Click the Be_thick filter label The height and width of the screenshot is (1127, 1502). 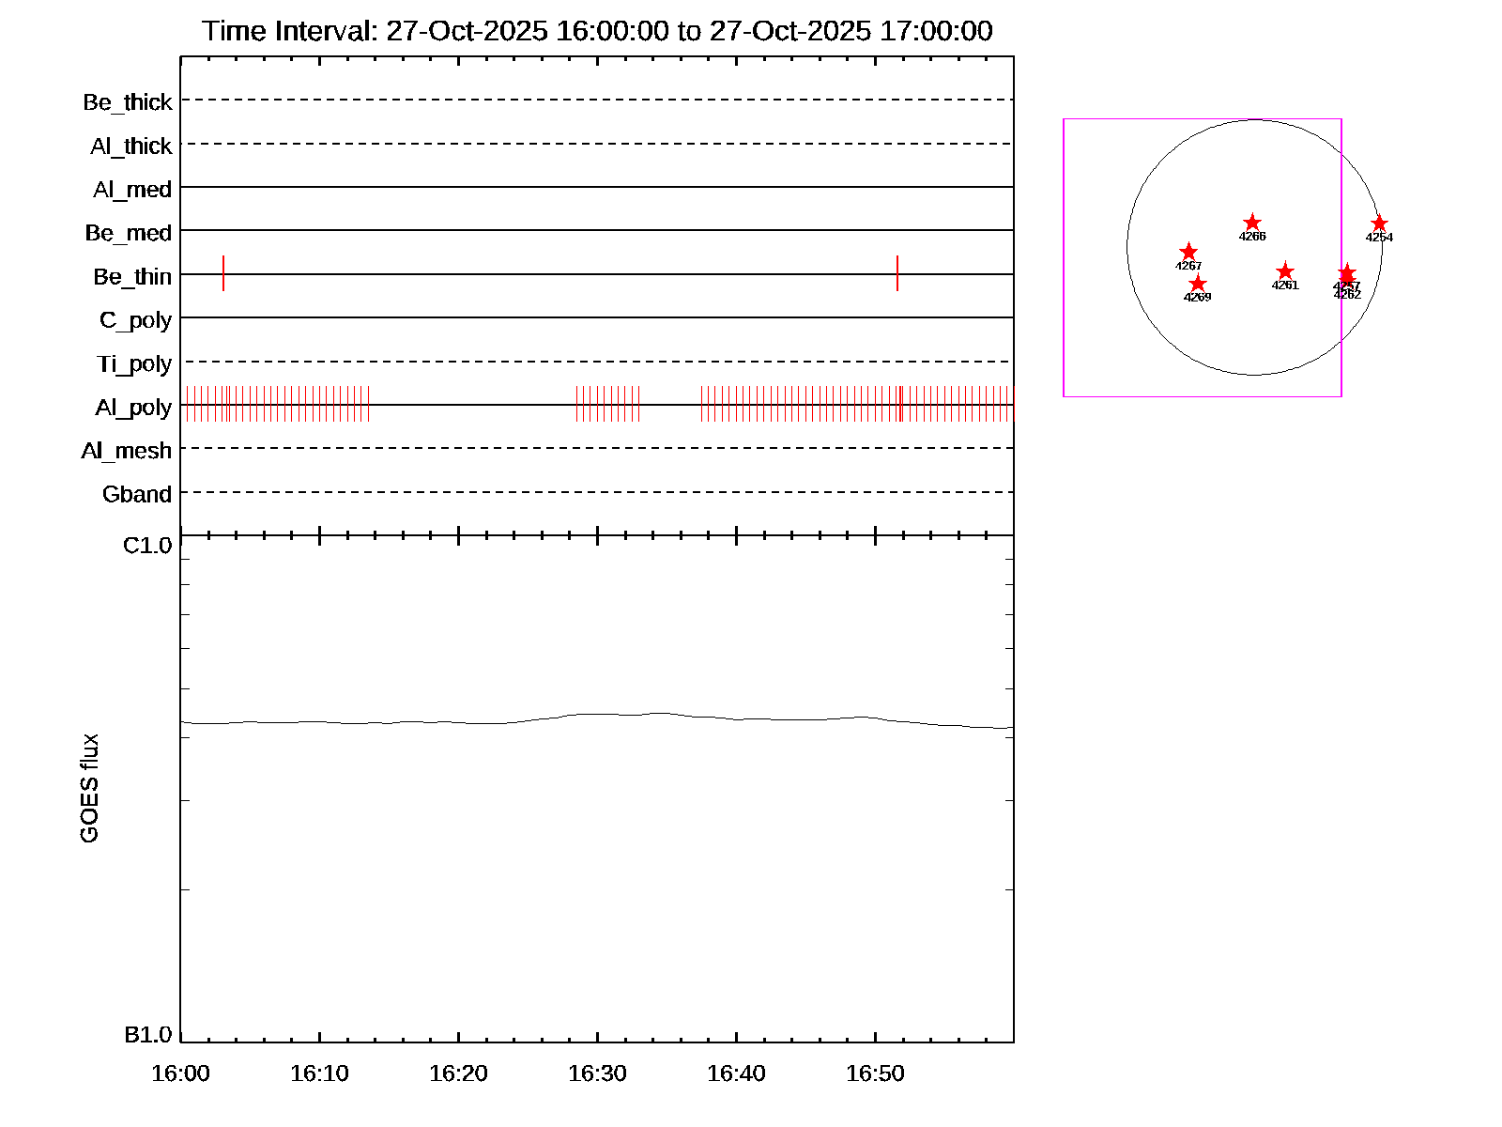tap(128, 102)
